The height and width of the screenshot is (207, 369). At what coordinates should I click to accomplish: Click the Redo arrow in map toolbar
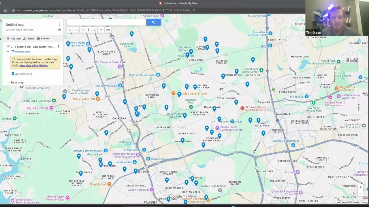(x=76, y=30)
